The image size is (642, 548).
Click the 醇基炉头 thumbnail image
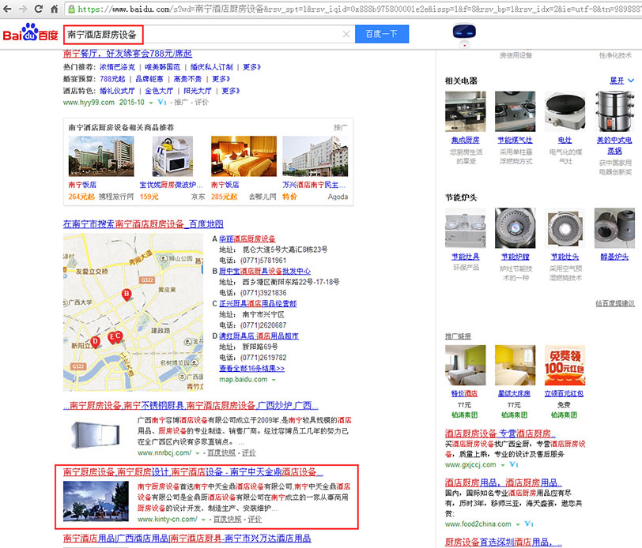pyautogui.click(x=614, y=227)
